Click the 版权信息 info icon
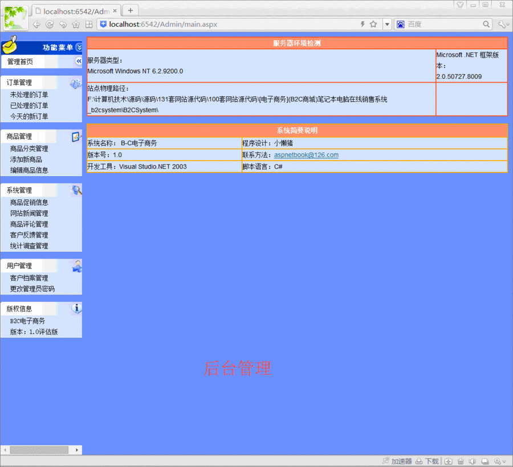The image size is (513, 467). (76, 308)
